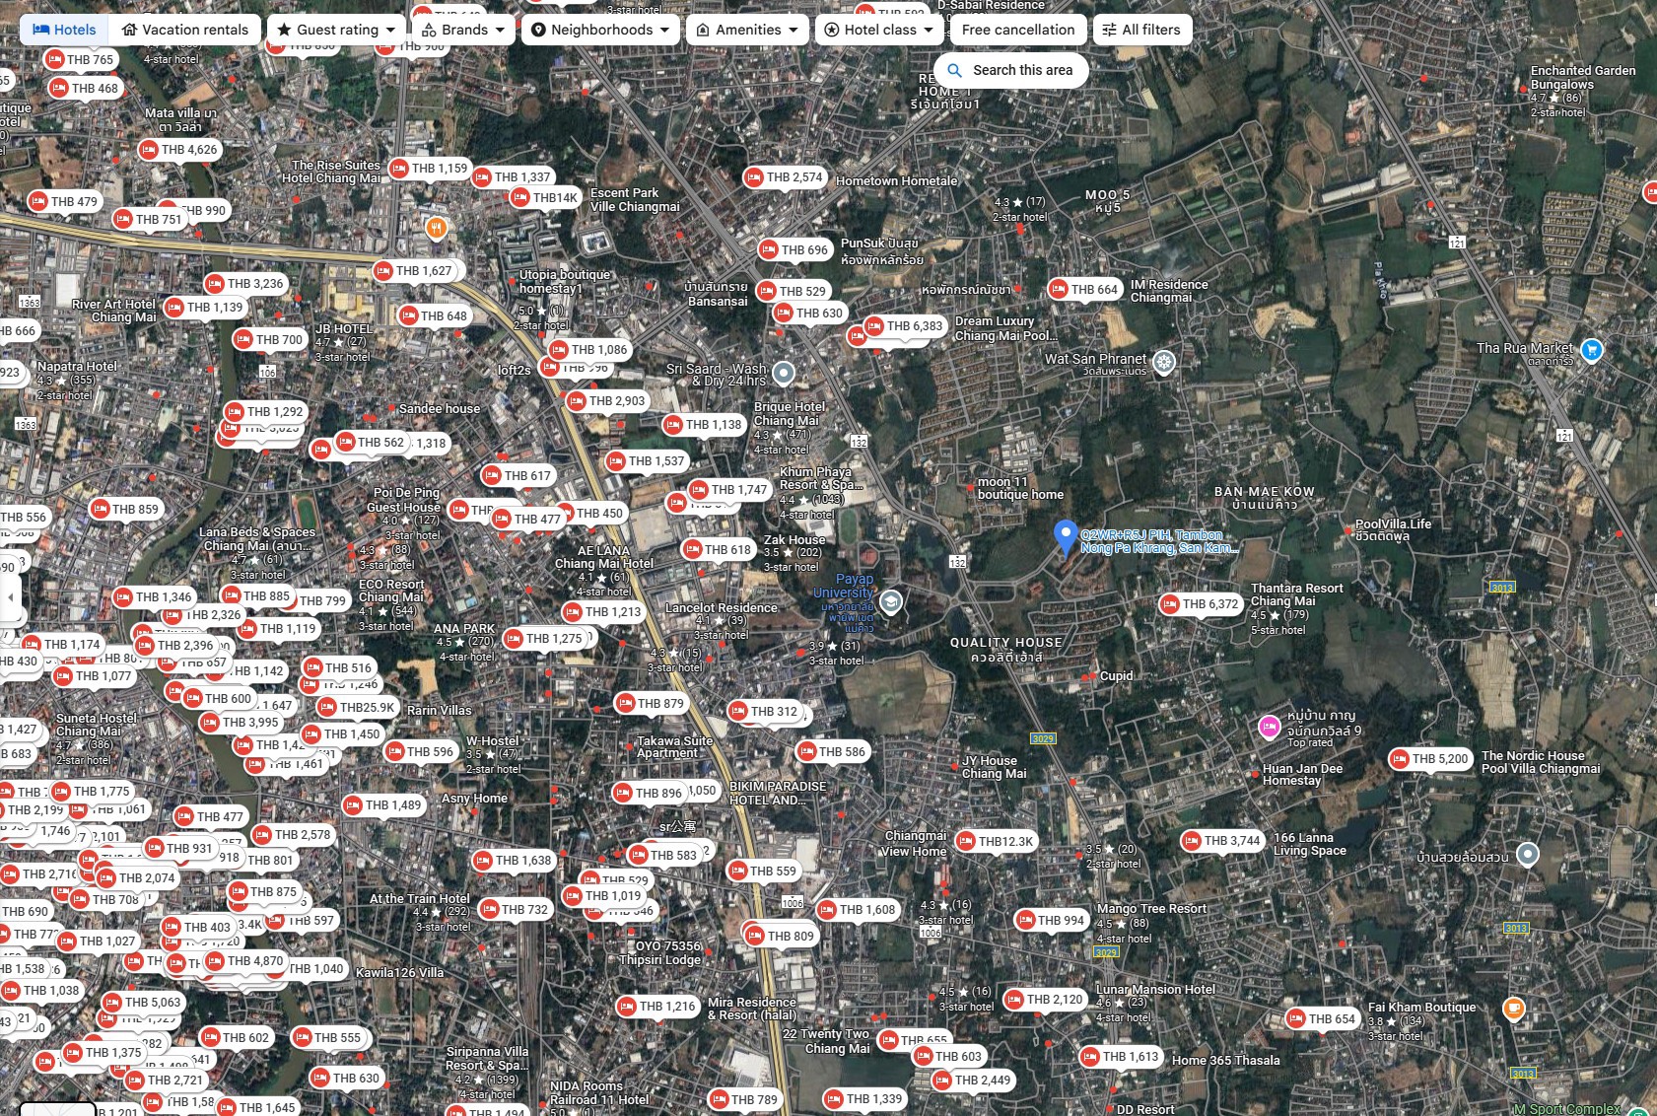Select the Hotels filter chip
1657x1116 pixels.
(64, 30)
